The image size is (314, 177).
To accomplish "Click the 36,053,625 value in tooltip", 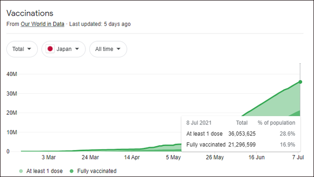I will click(x=242, y=134).
